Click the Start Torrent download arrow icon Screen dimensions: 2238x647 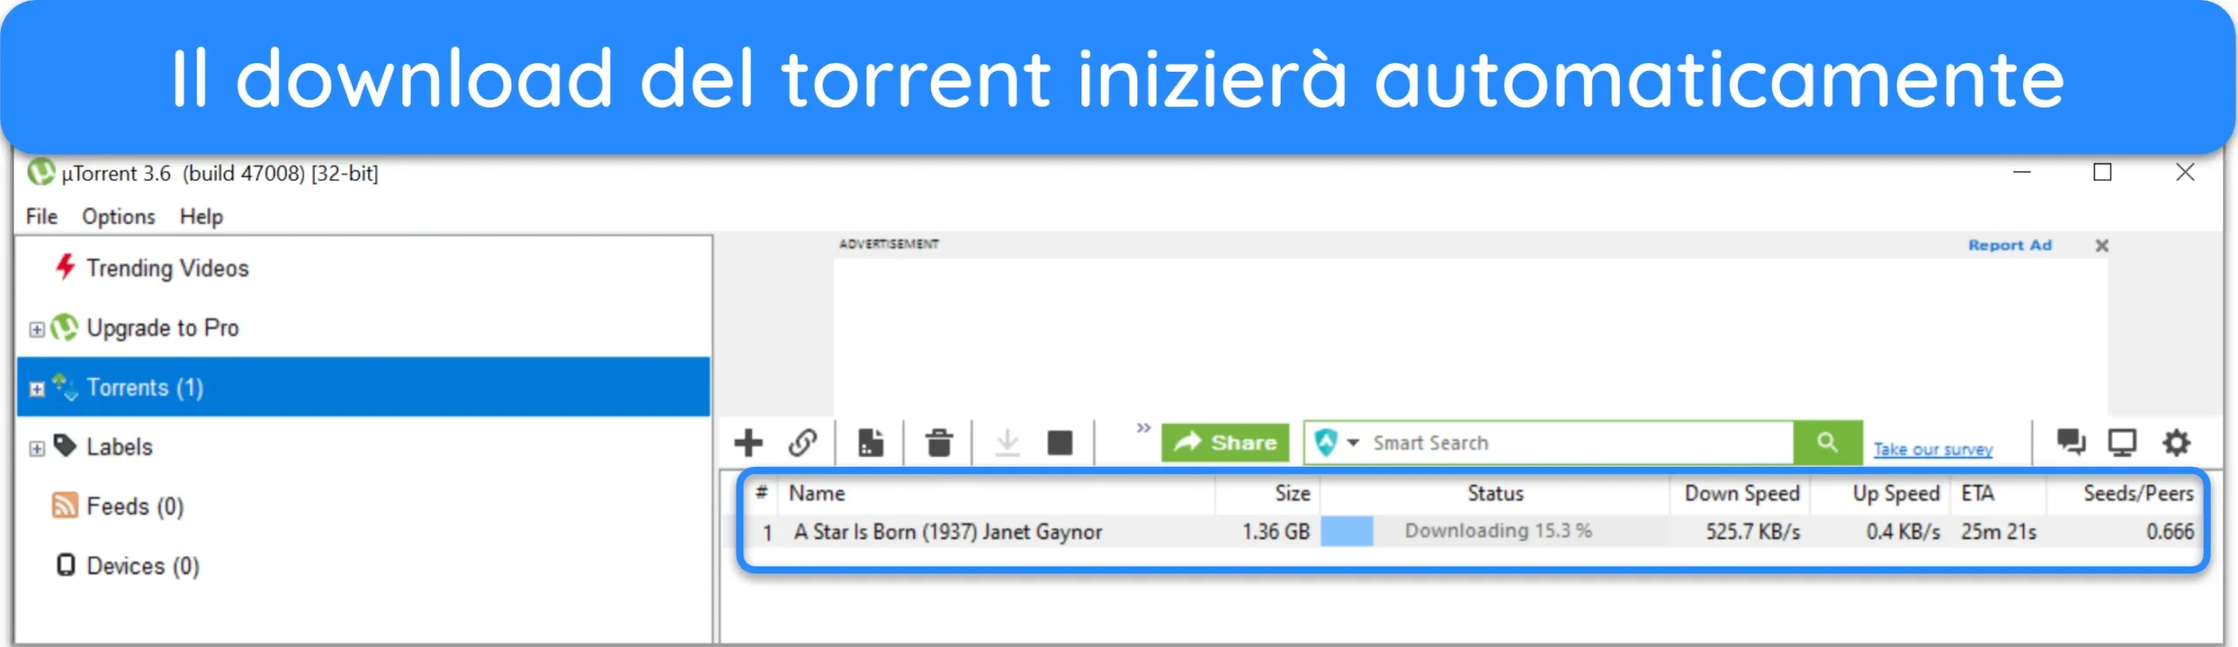click(1007, 443)
